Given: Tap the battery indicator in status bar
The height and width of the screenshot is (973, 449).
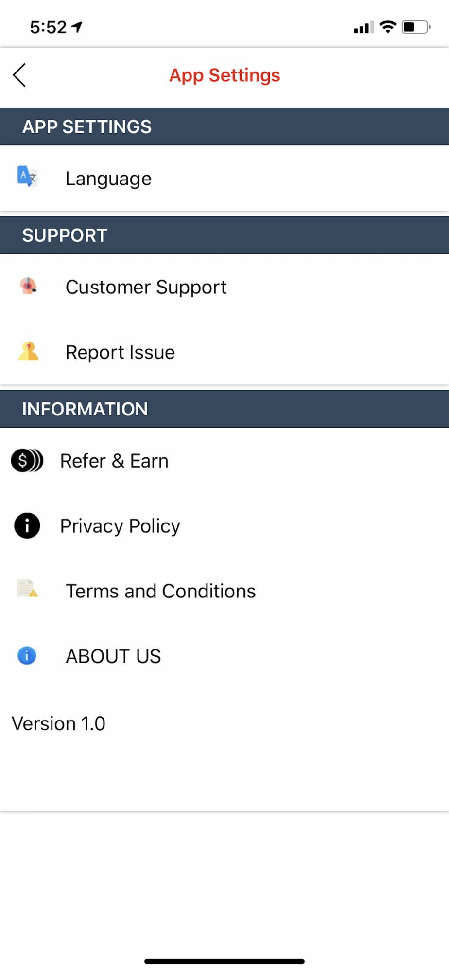Looking at the screenshot, I should point(415,27).
